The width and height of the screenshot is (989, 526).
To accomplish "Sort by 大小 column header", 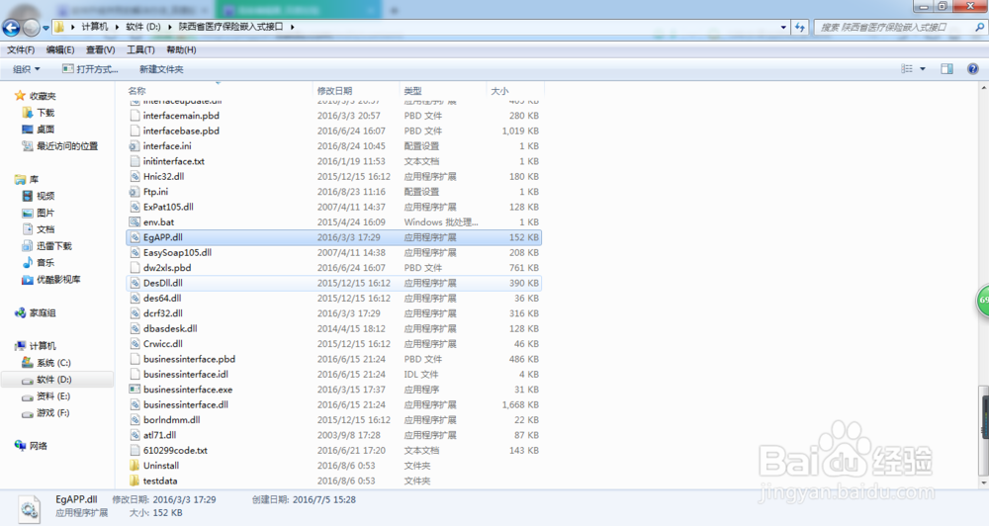I will [499, 91].
